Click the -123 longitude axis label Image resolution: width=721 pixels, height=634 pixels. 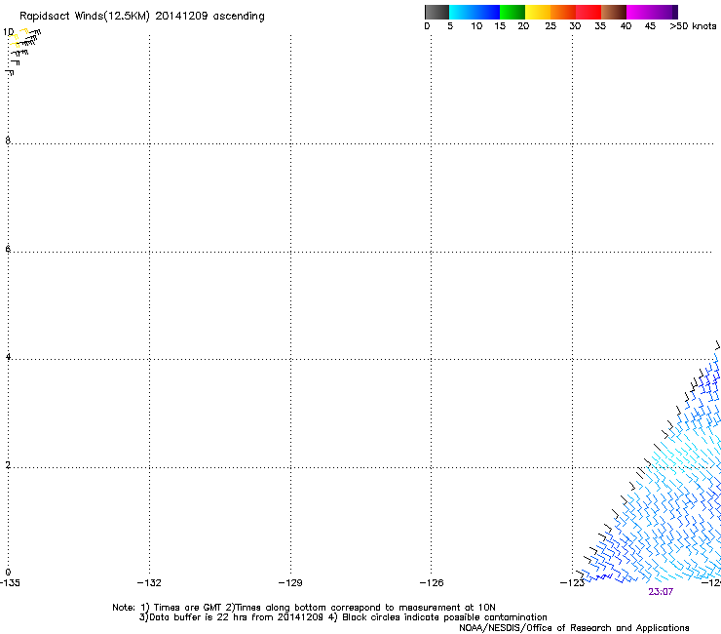572,583
